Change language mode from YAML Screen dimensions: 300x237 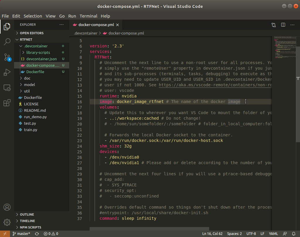(273, 234)
